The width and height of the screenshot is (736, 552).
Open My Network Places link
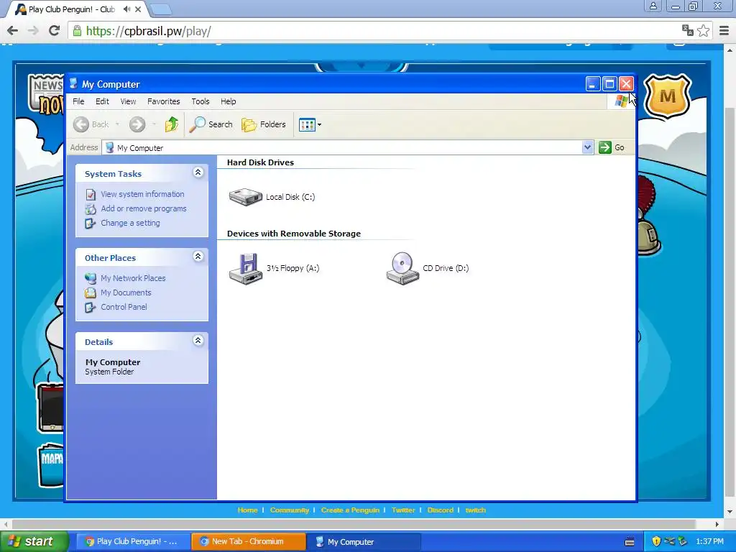point(133,278)
